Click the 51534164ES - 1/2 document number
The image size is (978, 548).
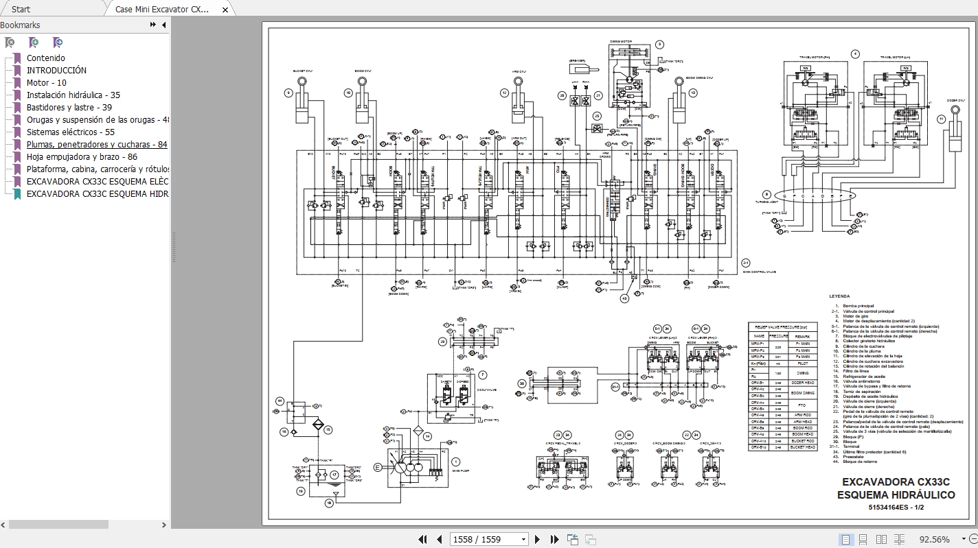896,508
